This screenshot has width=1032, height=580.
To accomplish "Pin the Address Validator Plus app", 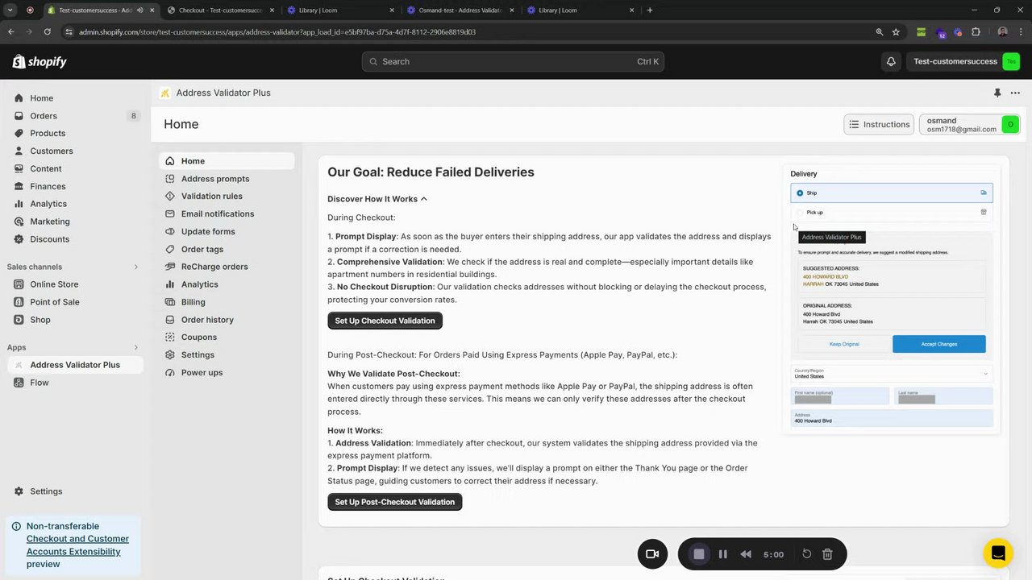I will click(x=997, y=93).
